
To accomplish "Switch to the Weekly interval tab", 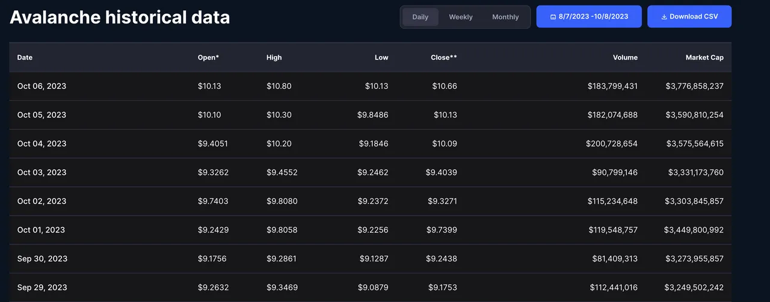I will (x=461, y=17).
